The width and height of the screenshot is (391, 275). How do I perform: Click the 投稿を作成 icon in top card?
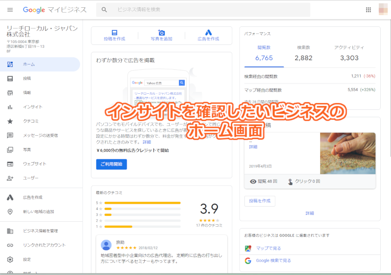(x=114, y=32)
